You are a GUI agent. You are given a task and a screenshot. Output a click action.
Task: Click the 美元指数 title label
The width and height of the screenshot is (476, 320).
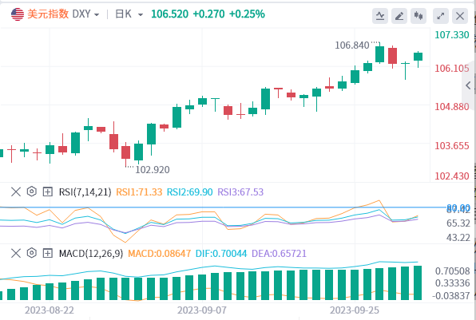48,14
